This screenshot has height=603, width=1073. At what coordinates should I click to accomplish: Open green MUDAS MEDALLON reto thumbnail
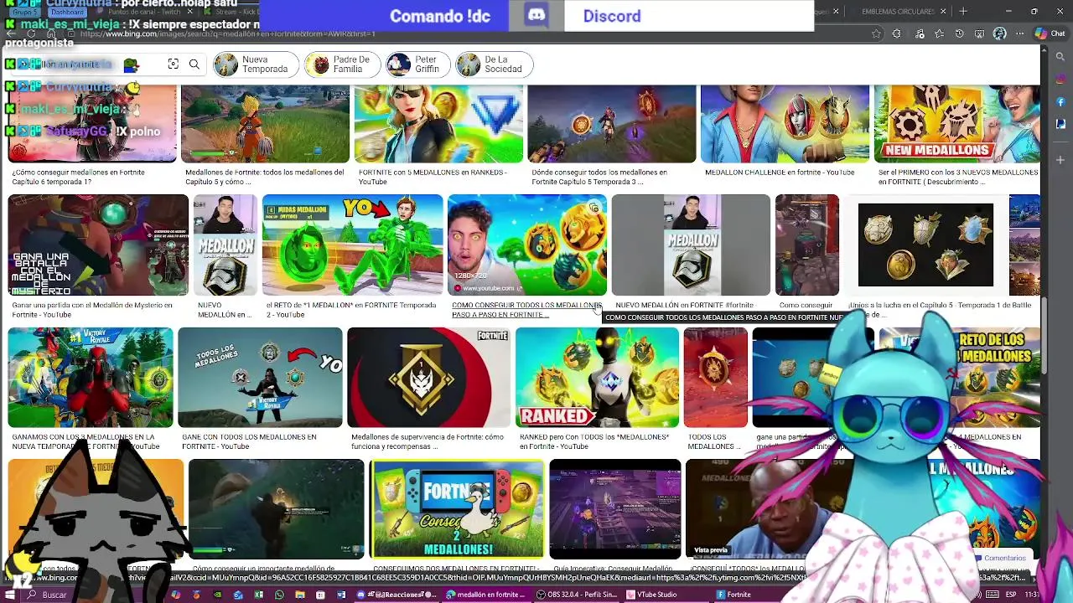352,245
